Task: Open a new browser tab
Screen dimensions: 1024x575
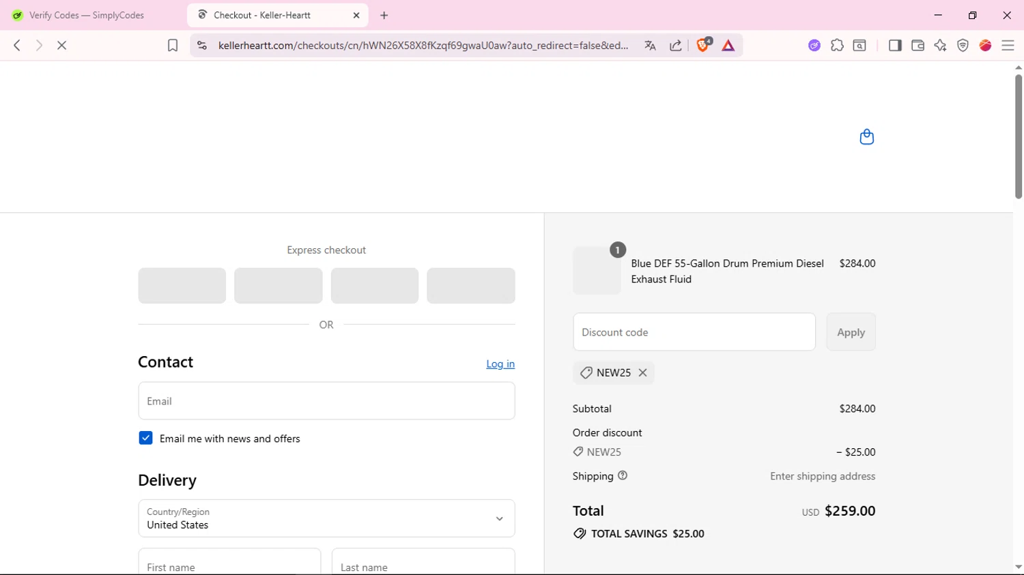Action: click(384, 15)
